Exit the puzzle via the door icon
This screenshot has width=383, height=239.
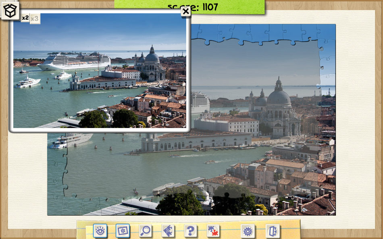coord(273,231)
